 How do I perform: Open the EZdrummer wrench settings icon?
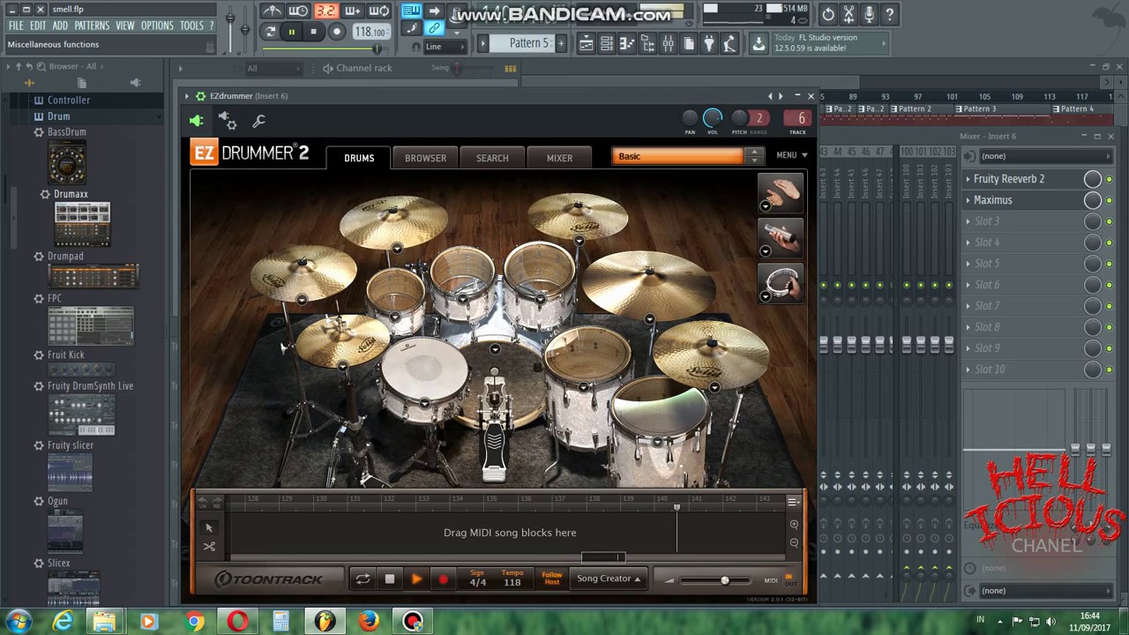click(258, 122)
